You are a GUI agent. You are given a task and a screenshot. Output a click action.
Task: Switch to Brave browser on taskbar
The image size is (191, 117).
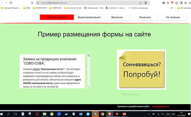pyautogui.click(x=110, y=114)
